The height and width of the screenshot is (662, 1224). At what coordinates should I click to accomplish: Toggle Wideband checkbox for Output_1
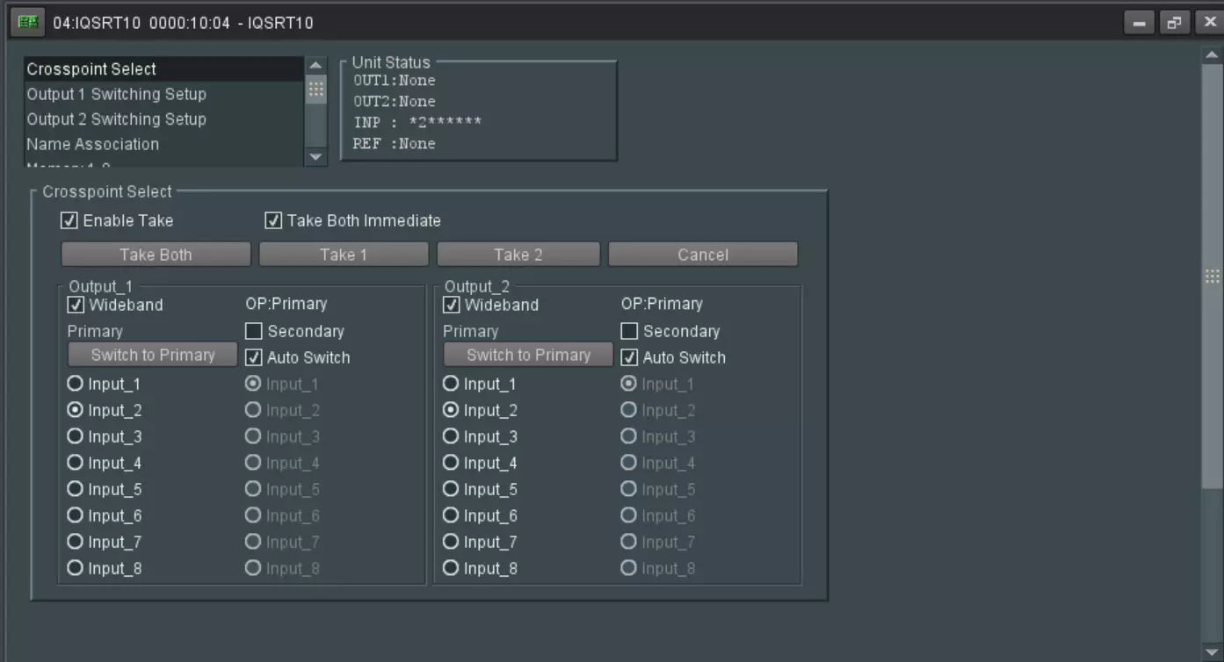coord(76,305)
